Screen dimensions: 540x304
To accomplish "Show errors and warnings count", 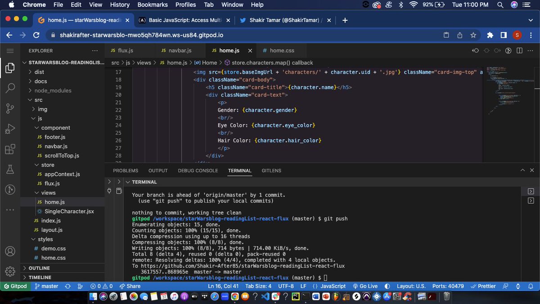I will pos(102,286).
